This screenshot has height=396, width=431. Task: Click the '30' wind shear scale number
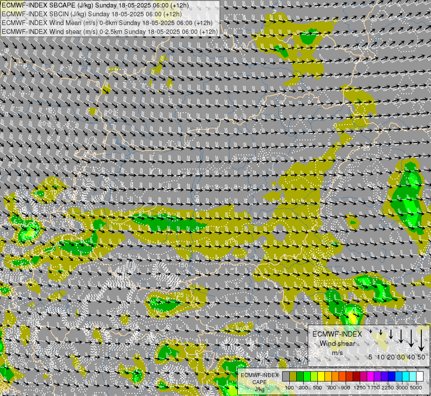[401, 357]
